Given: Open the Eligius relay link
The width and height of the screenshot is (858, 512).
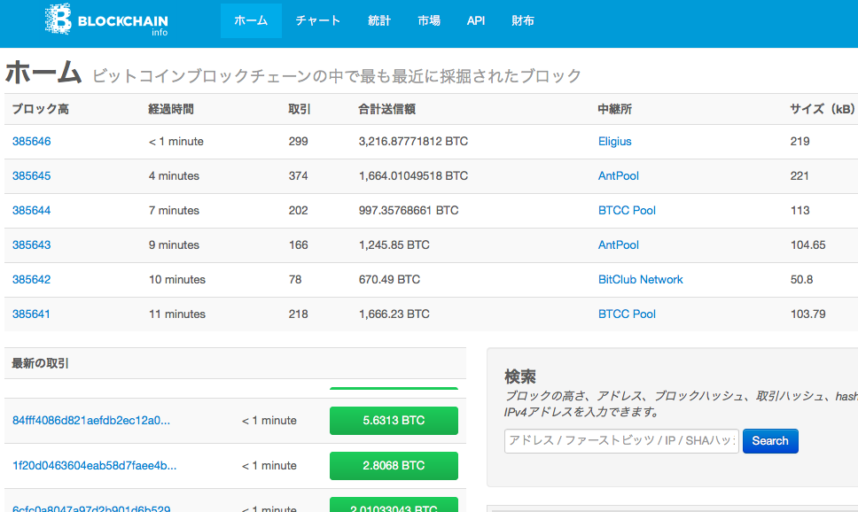Looking at the screenshot, I should (615, 141).
